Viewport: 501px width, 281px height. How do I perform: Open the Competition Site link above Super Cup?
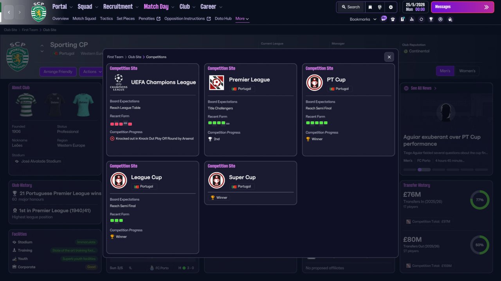[222, 166]
